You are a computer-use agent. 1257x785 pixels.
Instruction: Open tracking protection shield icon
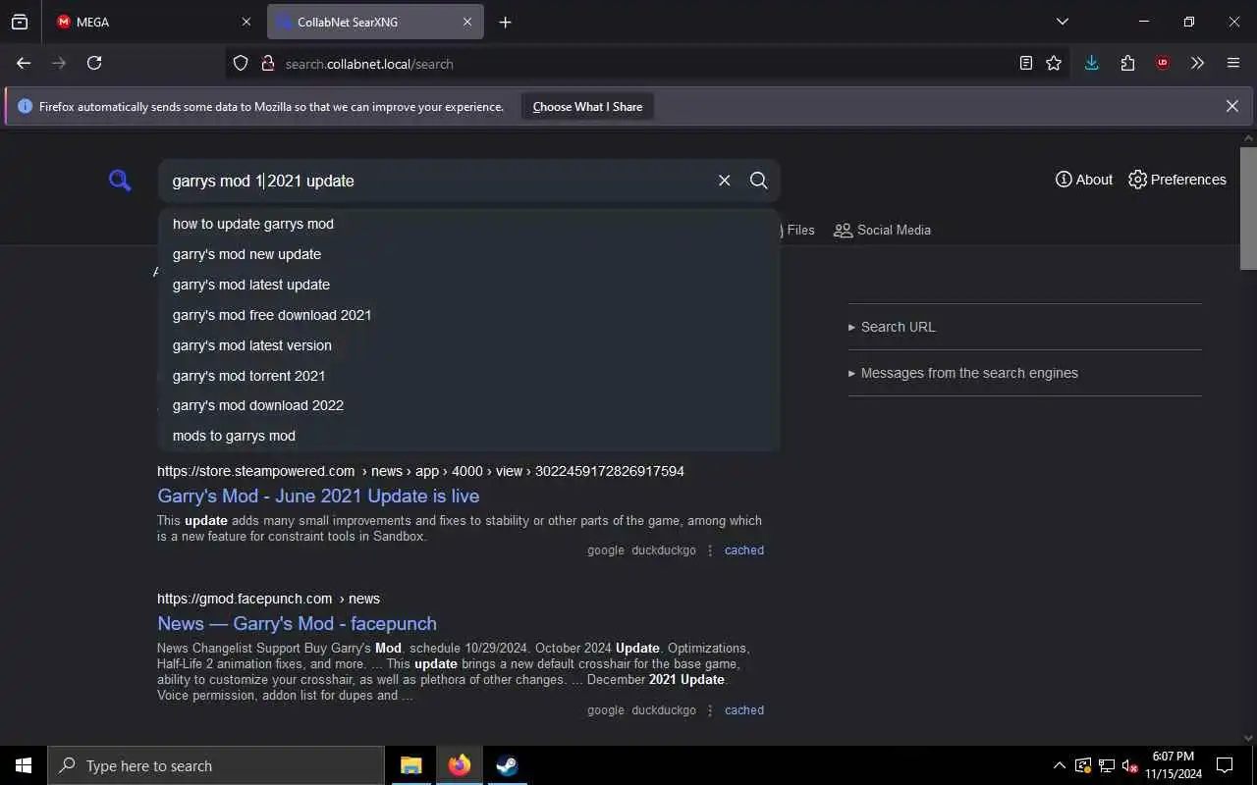tap(241, 63)
